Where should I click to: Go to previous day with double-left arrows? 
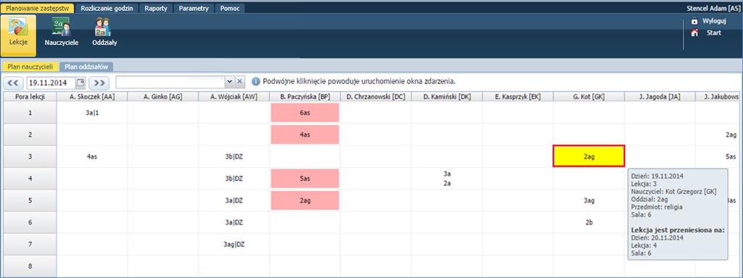13,83
